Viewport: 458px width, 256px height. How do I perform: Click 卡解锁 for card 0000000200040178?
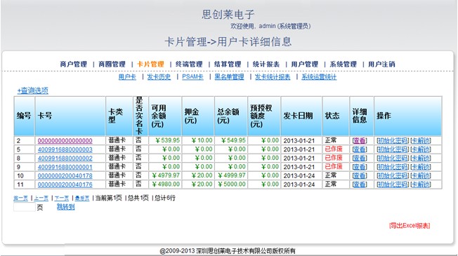(x=421, y=176)
